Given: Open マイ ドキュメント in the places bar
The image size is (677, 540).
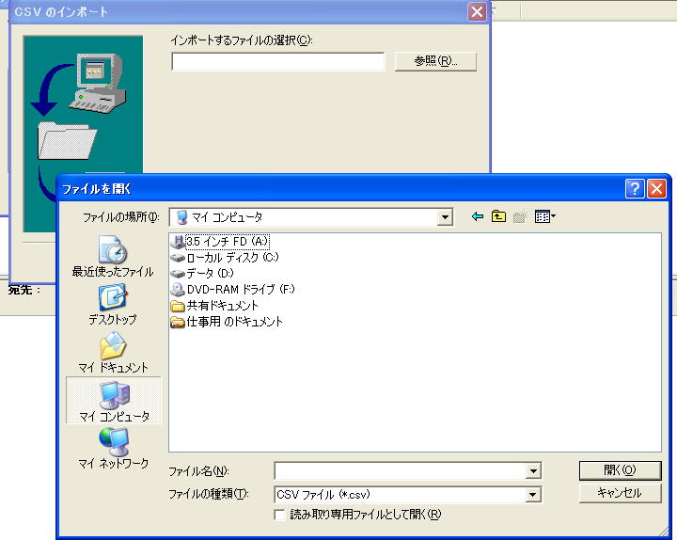Looking at the screenshot, I should [113, 353].
